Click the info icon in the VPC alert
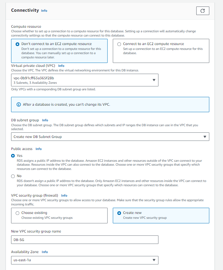This screenshot has width=223, height=270. [19, 105]
